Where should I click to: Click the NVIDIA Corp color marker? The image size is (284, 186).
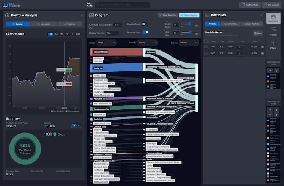(x=91, y=76)
